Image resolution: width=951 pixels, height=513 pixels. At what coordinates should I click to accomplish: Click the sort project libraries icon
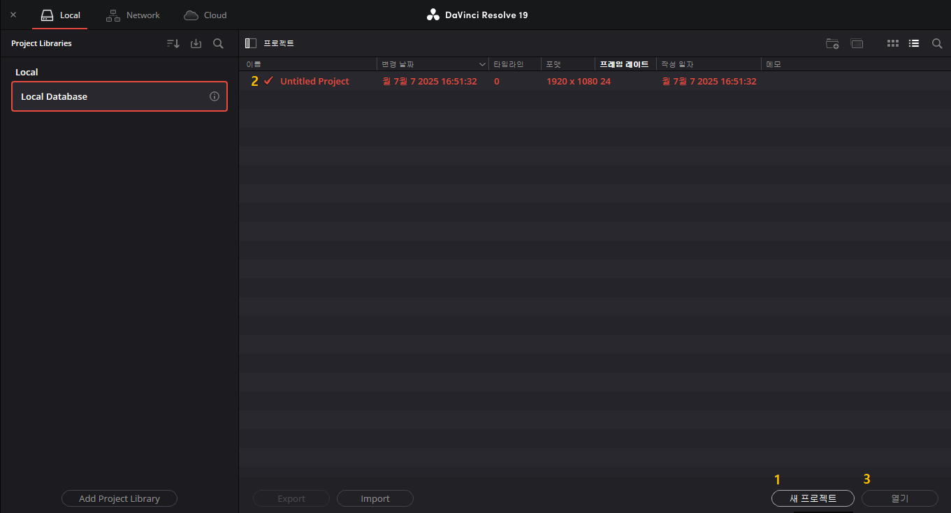coord(173,43)
